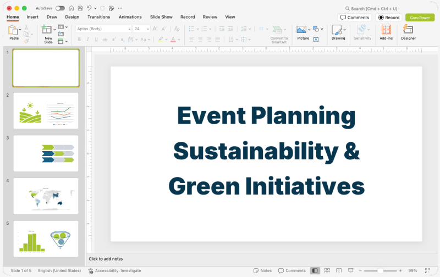Click the text highlight color swatch

pyautogui.click(x=161, y=40)
